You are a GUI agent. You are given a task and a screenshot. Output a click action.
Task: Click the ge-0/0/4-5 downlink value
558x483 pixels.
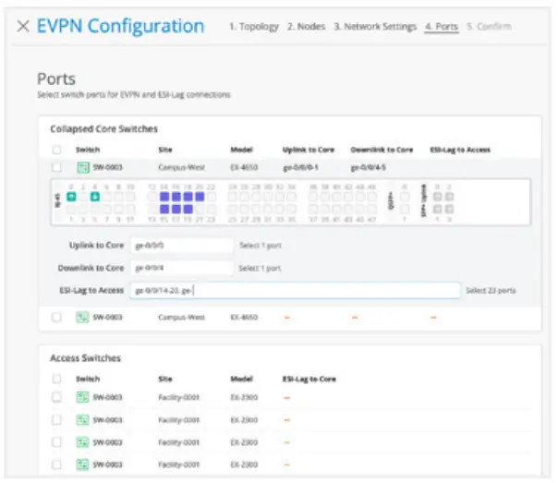click(369, 167)
